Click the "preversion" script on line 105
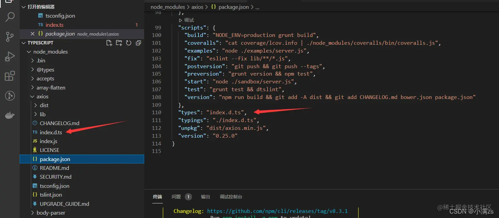 coord(203,74)
